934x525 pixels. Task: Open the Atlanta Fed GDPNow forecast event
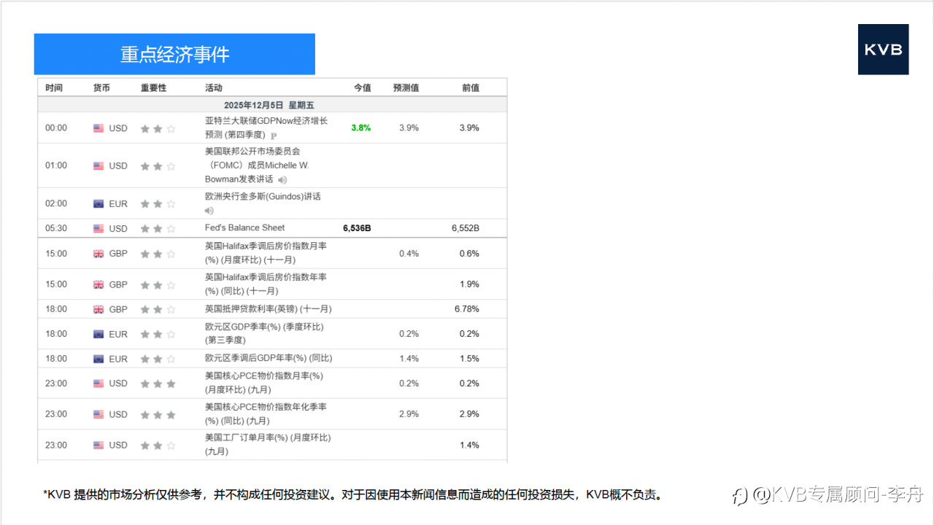coord(266,128)
